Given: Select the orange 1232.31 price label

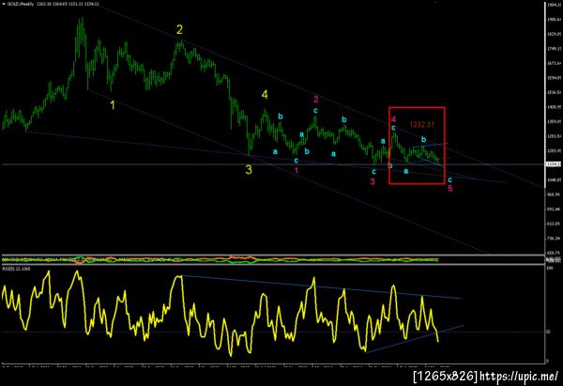Looking at the screenshot, I should tap(422, 125).
